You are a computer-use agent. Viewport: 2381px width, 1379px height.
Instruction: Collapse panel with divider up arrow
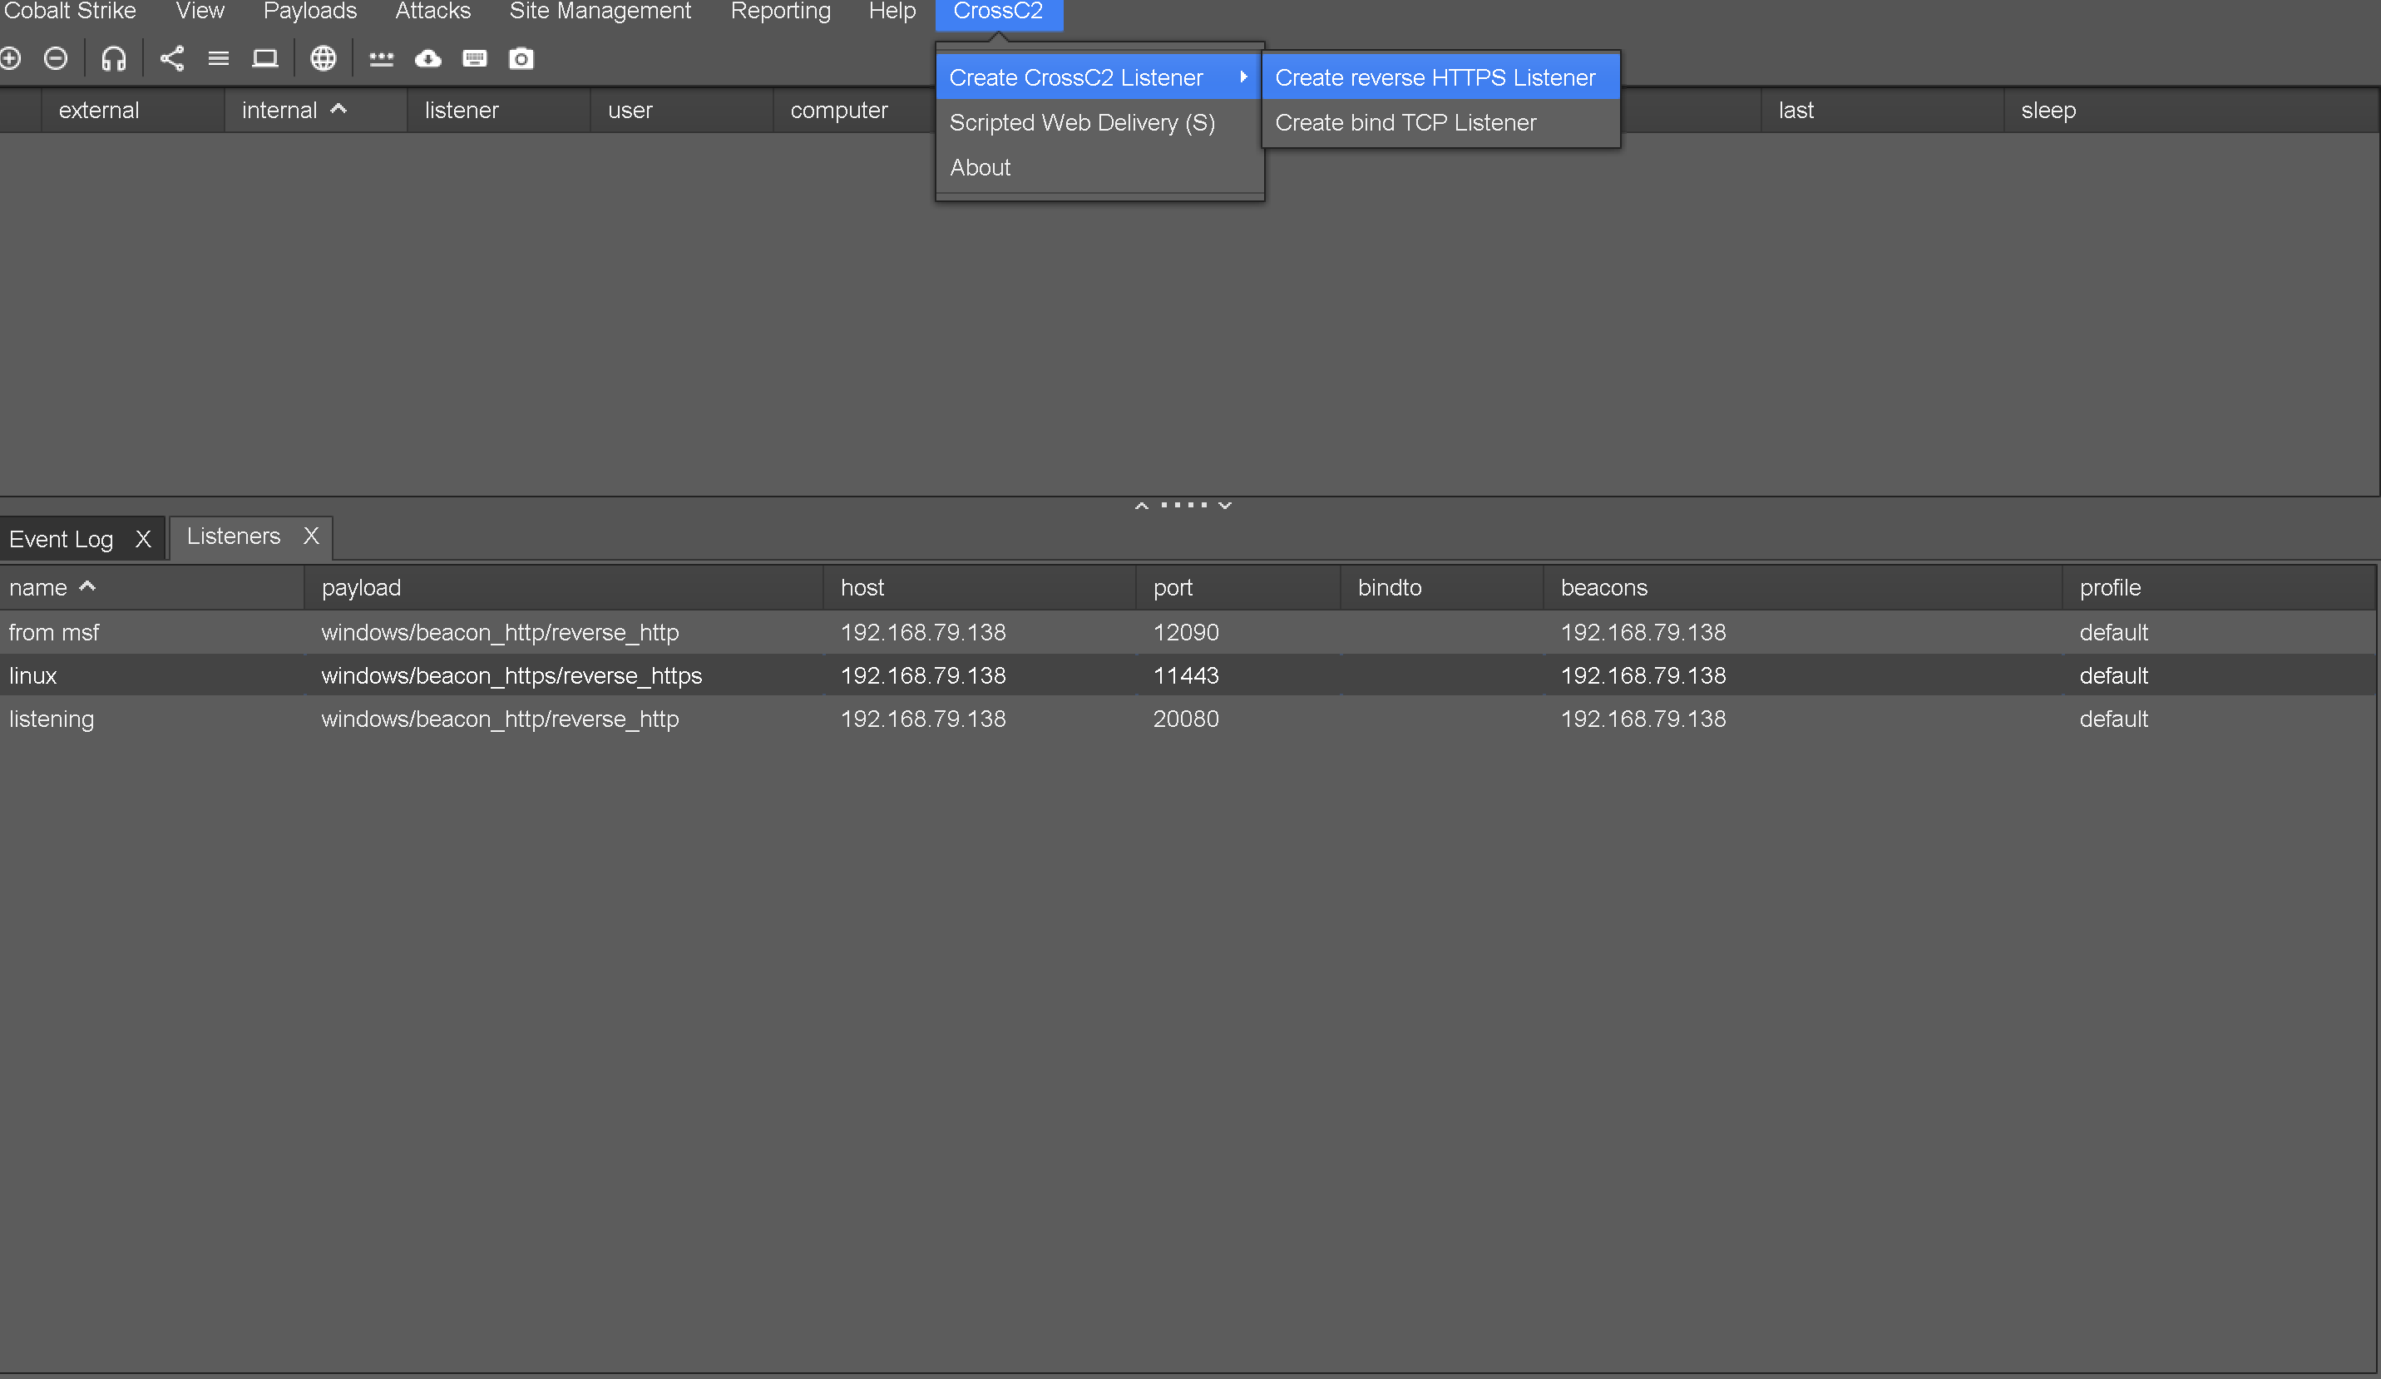click(1141, 506)
